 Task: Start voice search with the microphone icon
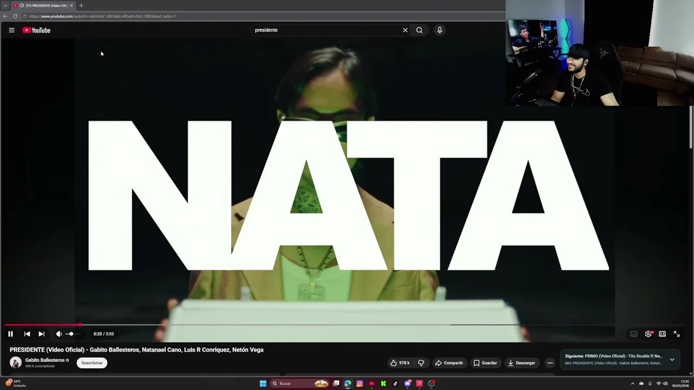point(440,30)
